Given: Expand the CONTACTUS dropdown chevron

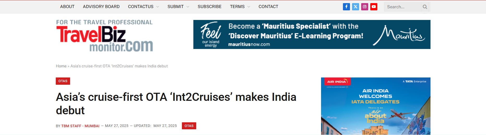Looking at the screenshot, I should [158, 7].
